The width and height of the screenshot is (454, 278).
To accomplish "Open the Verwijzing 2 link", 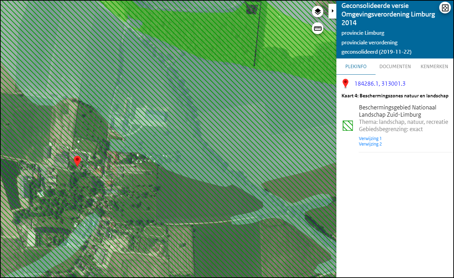I will pos(370,144).
